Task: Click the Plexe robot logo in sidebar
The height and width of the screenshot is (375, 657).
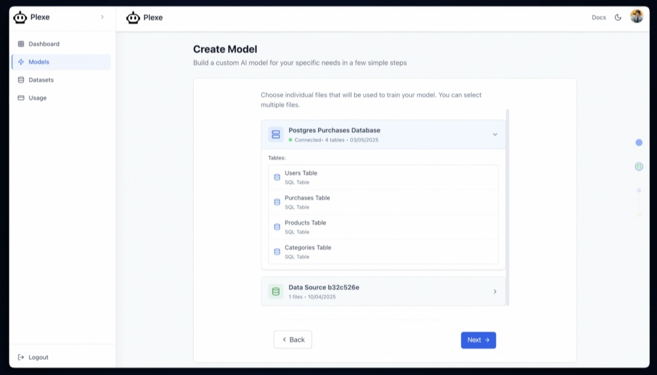Action: (20, 18)
